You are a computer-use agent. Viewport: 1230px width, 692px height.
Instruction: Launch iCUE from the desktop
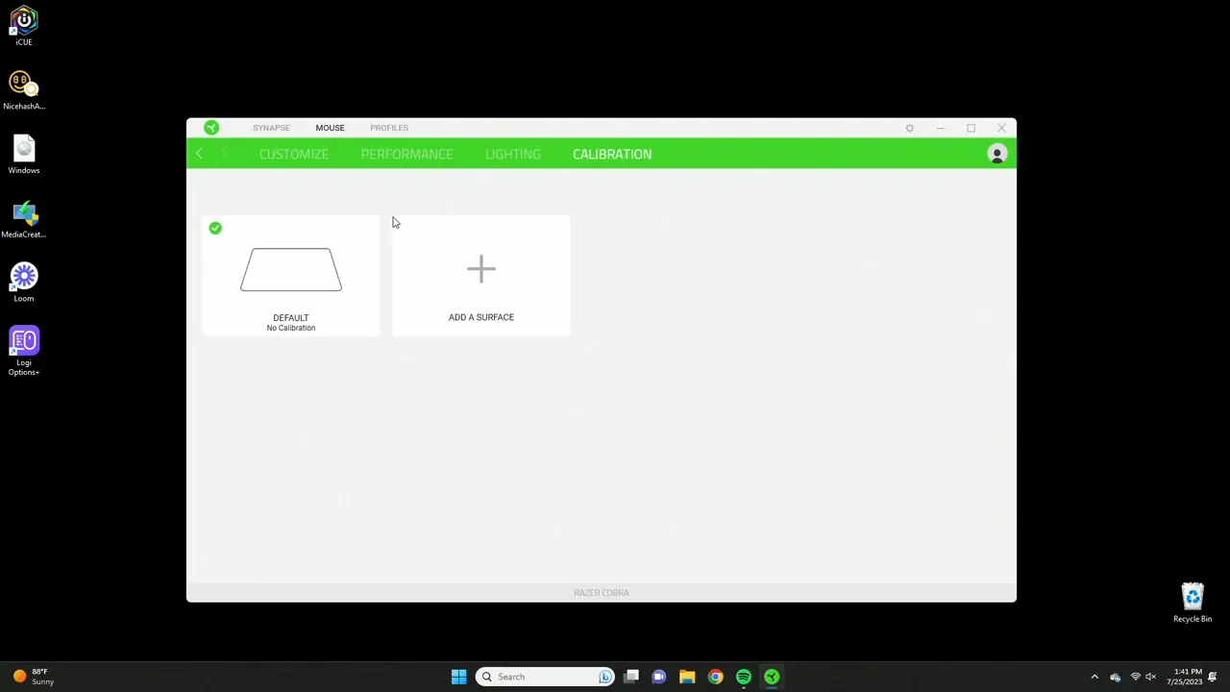[x=23, y=19]
